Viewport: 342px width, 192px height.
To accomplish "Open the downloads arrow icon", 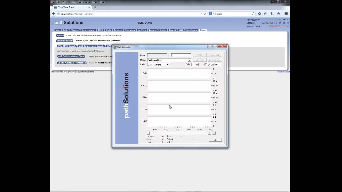I will pyautogui.click(x=271, y=14).
